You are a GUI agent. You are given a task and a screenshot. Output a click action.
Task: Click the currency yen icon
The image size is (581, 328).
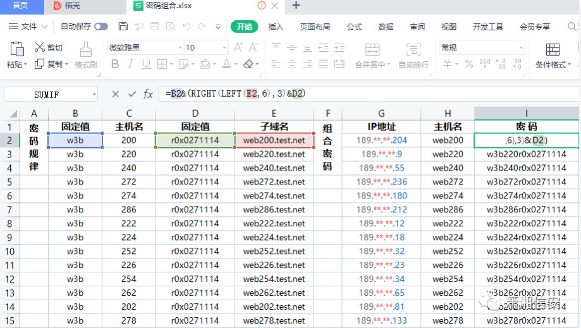coord(447,64)
